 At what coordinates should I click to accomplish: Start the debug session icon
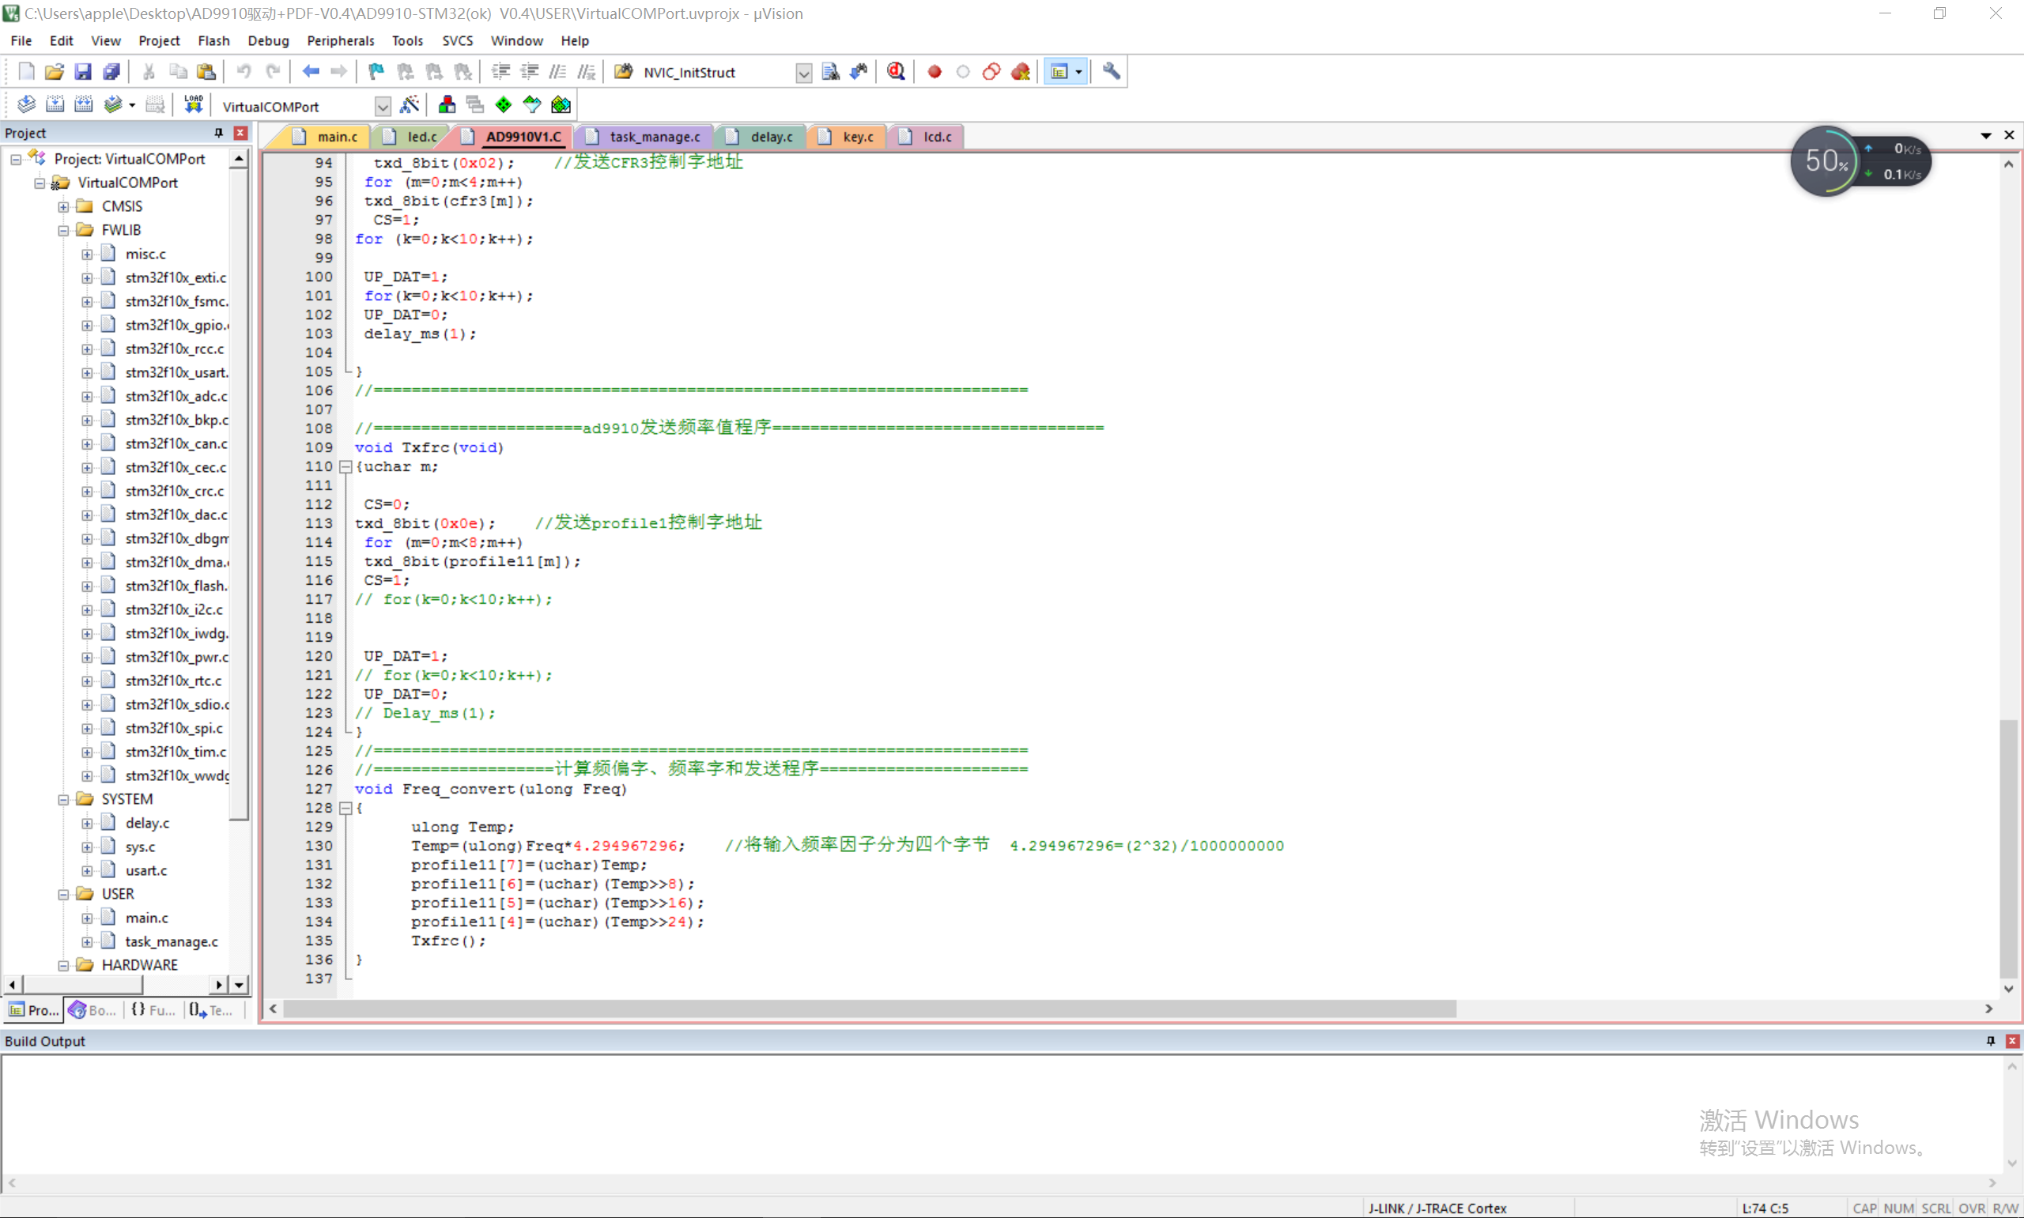coord(896,72)
